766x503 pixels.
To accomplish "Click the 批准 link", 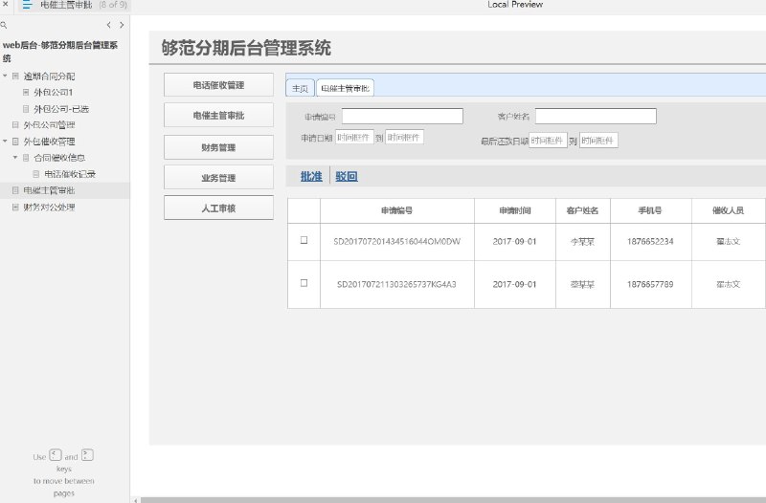I will coord(311,176).
